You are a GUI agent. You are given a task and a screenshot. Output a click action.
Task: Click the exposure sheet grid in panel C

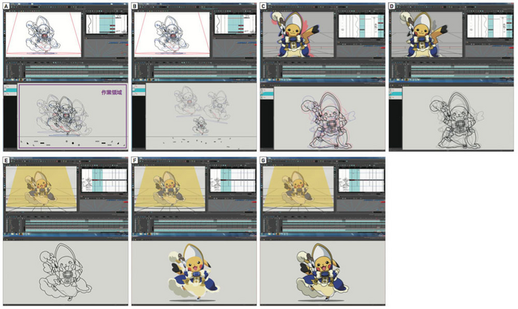[361, 26]
